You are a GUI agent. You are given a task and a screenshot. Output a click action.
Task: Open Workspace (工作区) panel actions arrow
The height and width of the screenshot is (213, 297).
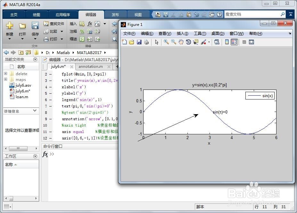pyautogui.click(x=35, y=156)
